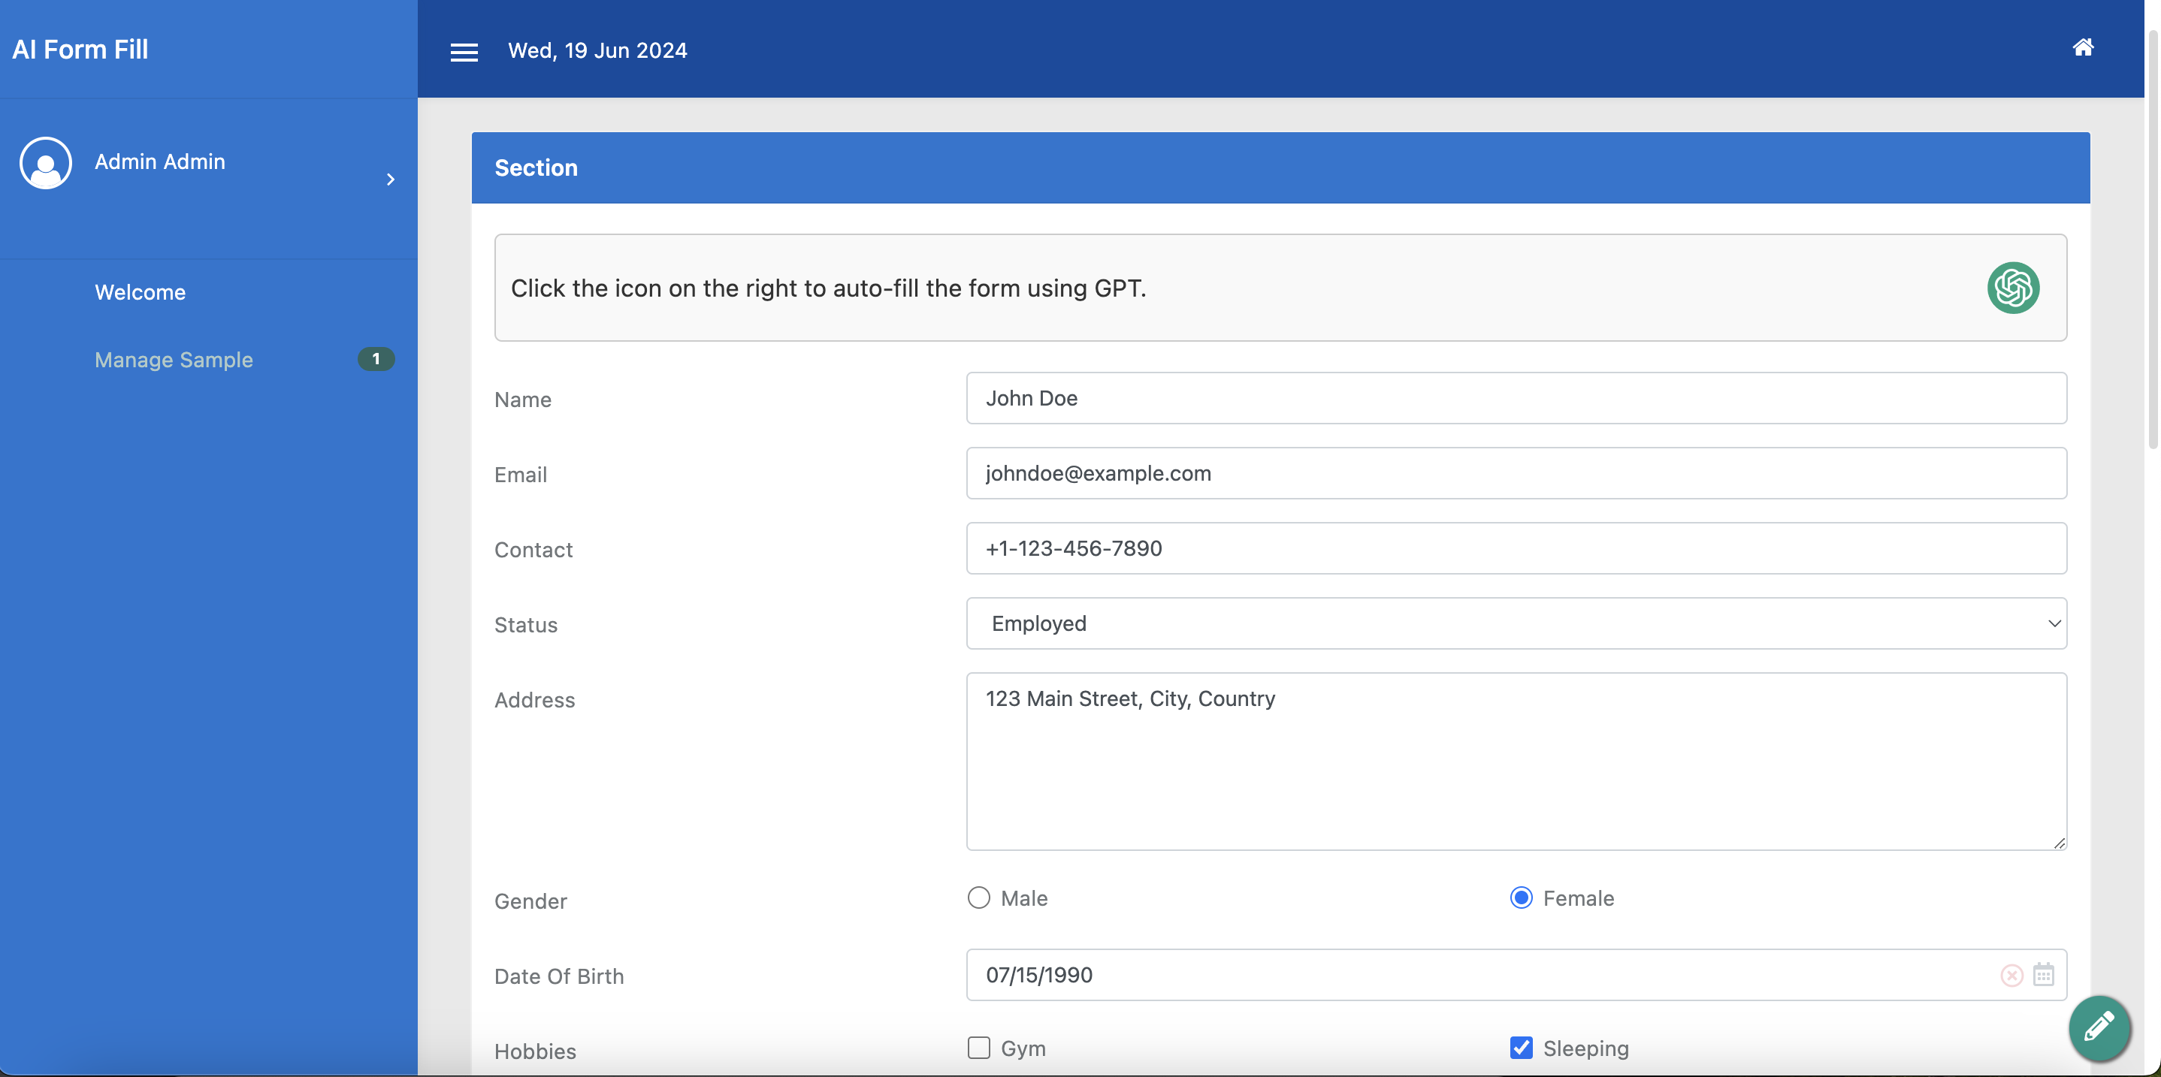The height and width of the screenshot is (1077, 2161).
Task: Click the green pencil edit button
Action: [2099, 1027]
